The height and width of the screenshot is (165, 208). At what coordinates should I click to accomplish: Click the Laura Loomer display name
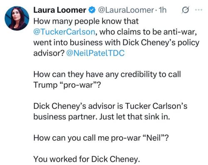60,10
